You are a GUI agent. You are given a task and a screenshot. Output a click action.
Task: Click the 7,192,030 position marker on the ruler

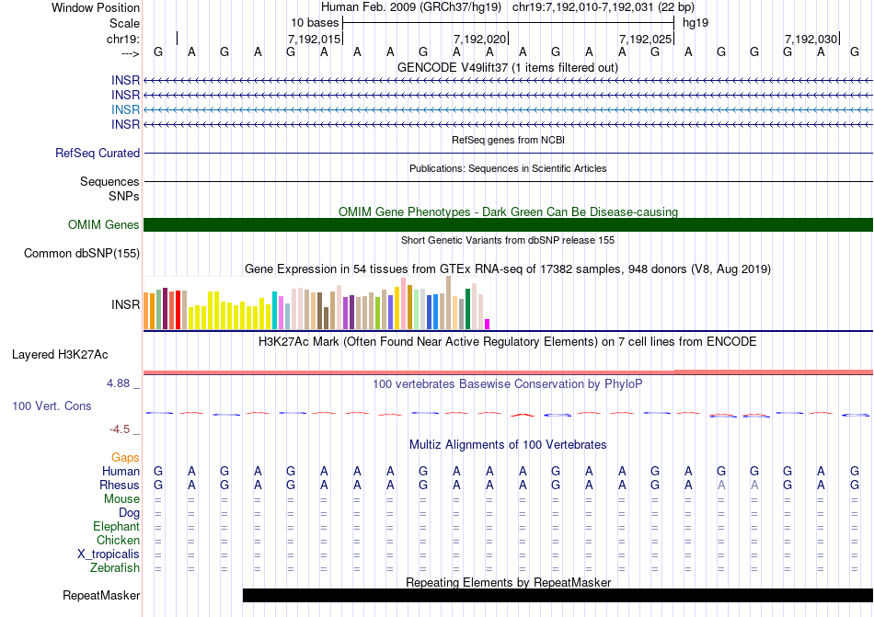(811, 39)
